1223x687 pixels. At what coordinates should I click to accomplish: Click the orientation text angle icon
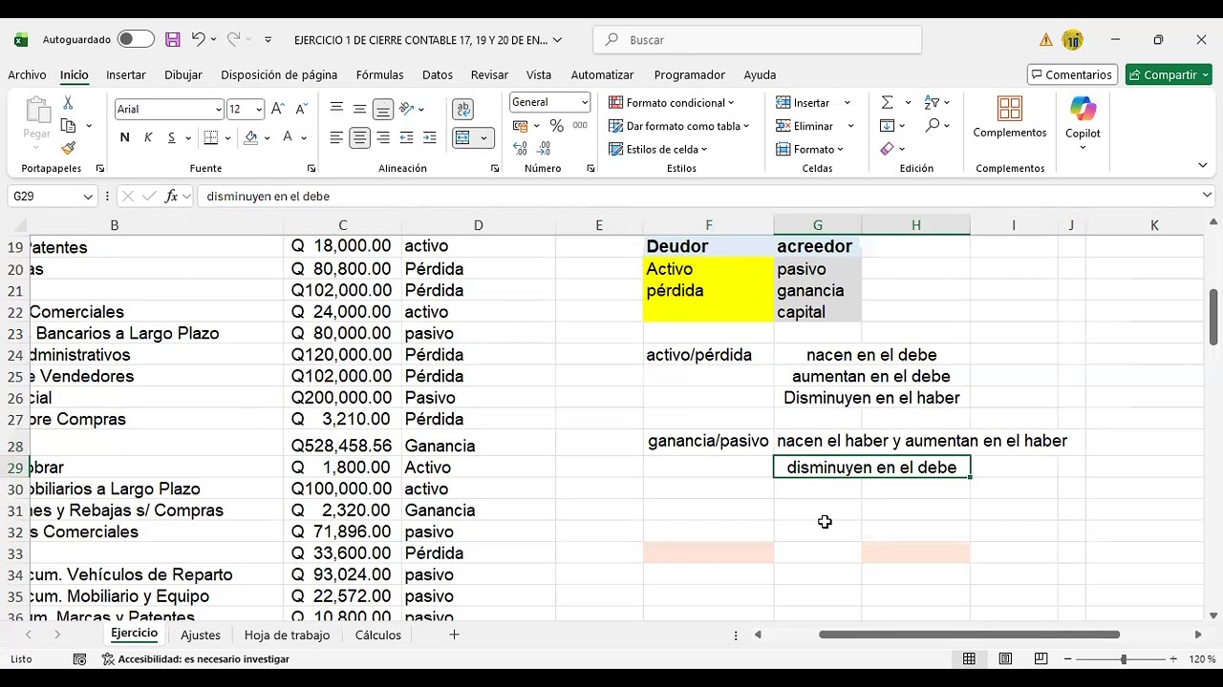tap(407, 109)
